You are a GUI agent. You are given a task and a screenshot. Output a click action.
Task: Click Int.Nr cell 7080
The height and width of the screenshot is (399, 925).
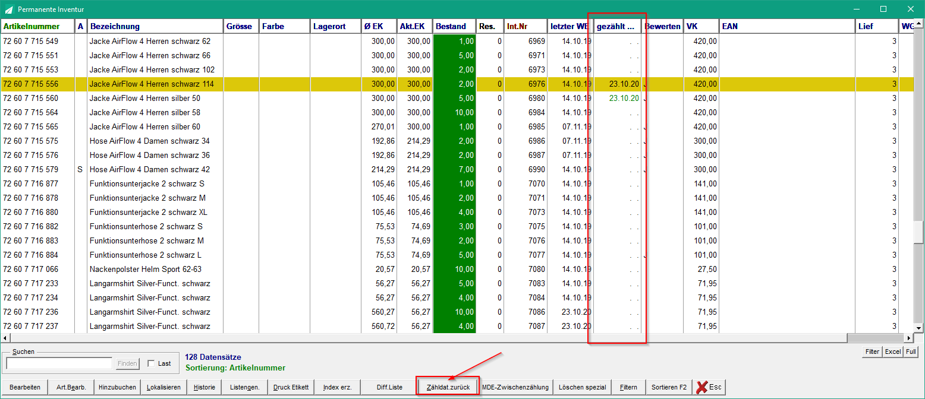coord(536,269)
